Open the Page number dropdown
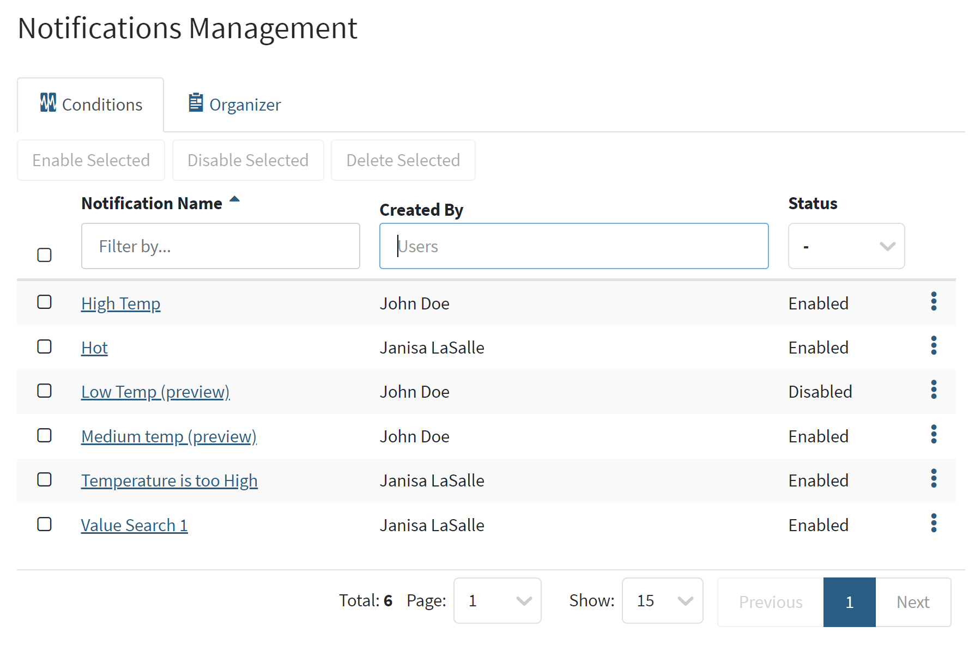This screenshot has height=651, width=975. (496, 600)
